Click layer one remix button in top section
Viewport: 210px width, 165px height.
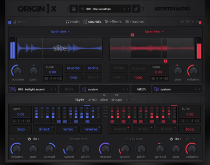point(93,68)
